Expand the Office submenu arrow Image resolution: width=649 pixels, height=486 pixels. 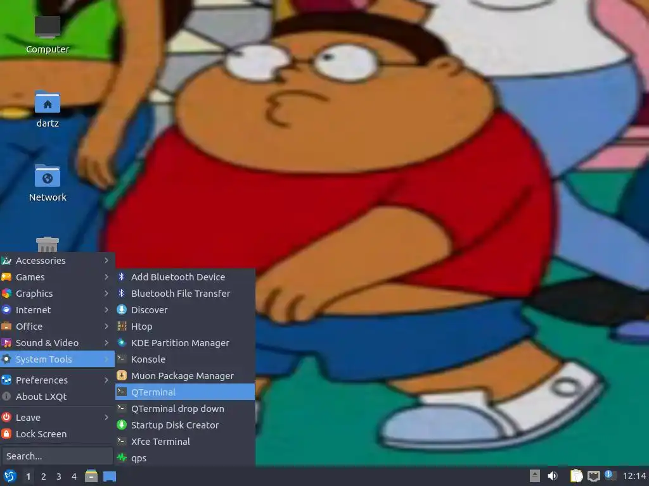pos(106,327)
